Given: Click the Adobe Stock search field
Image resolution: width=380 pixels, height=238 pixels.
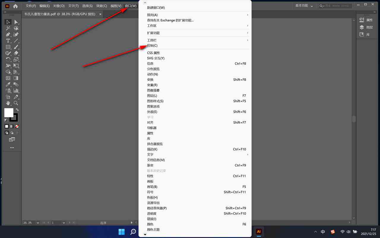Looking at the screenshot, I should coord(335,6).
